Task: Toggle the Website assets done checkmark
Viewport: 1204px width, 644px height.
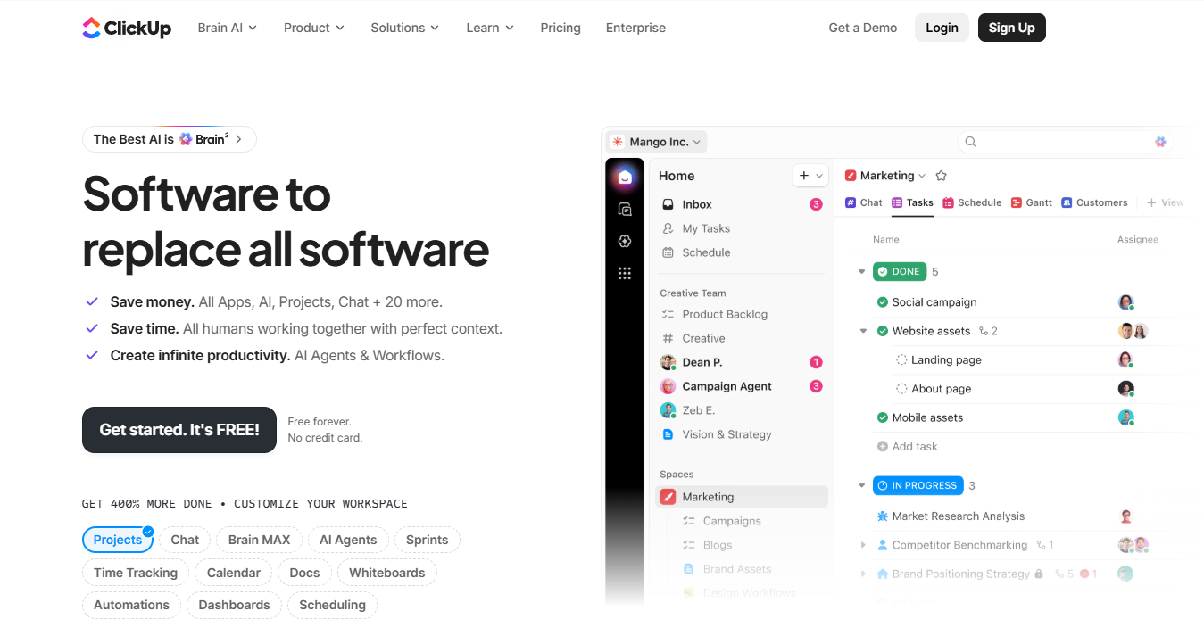Action: 883,331
